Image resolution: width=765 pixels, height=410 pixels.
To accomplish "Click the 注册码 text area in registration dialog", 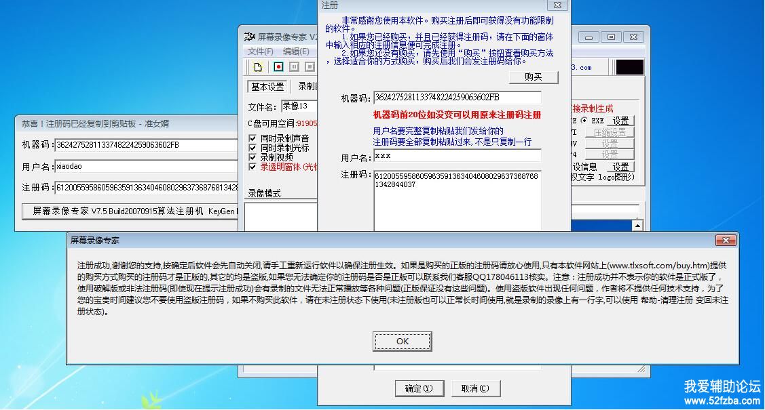I will pos(457,201).
